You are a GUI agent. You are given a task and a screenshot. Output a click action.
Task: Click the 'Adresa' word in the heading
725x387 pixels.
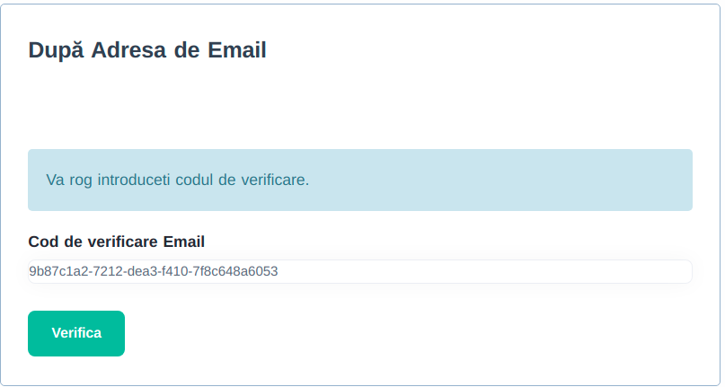coord(129,50)
